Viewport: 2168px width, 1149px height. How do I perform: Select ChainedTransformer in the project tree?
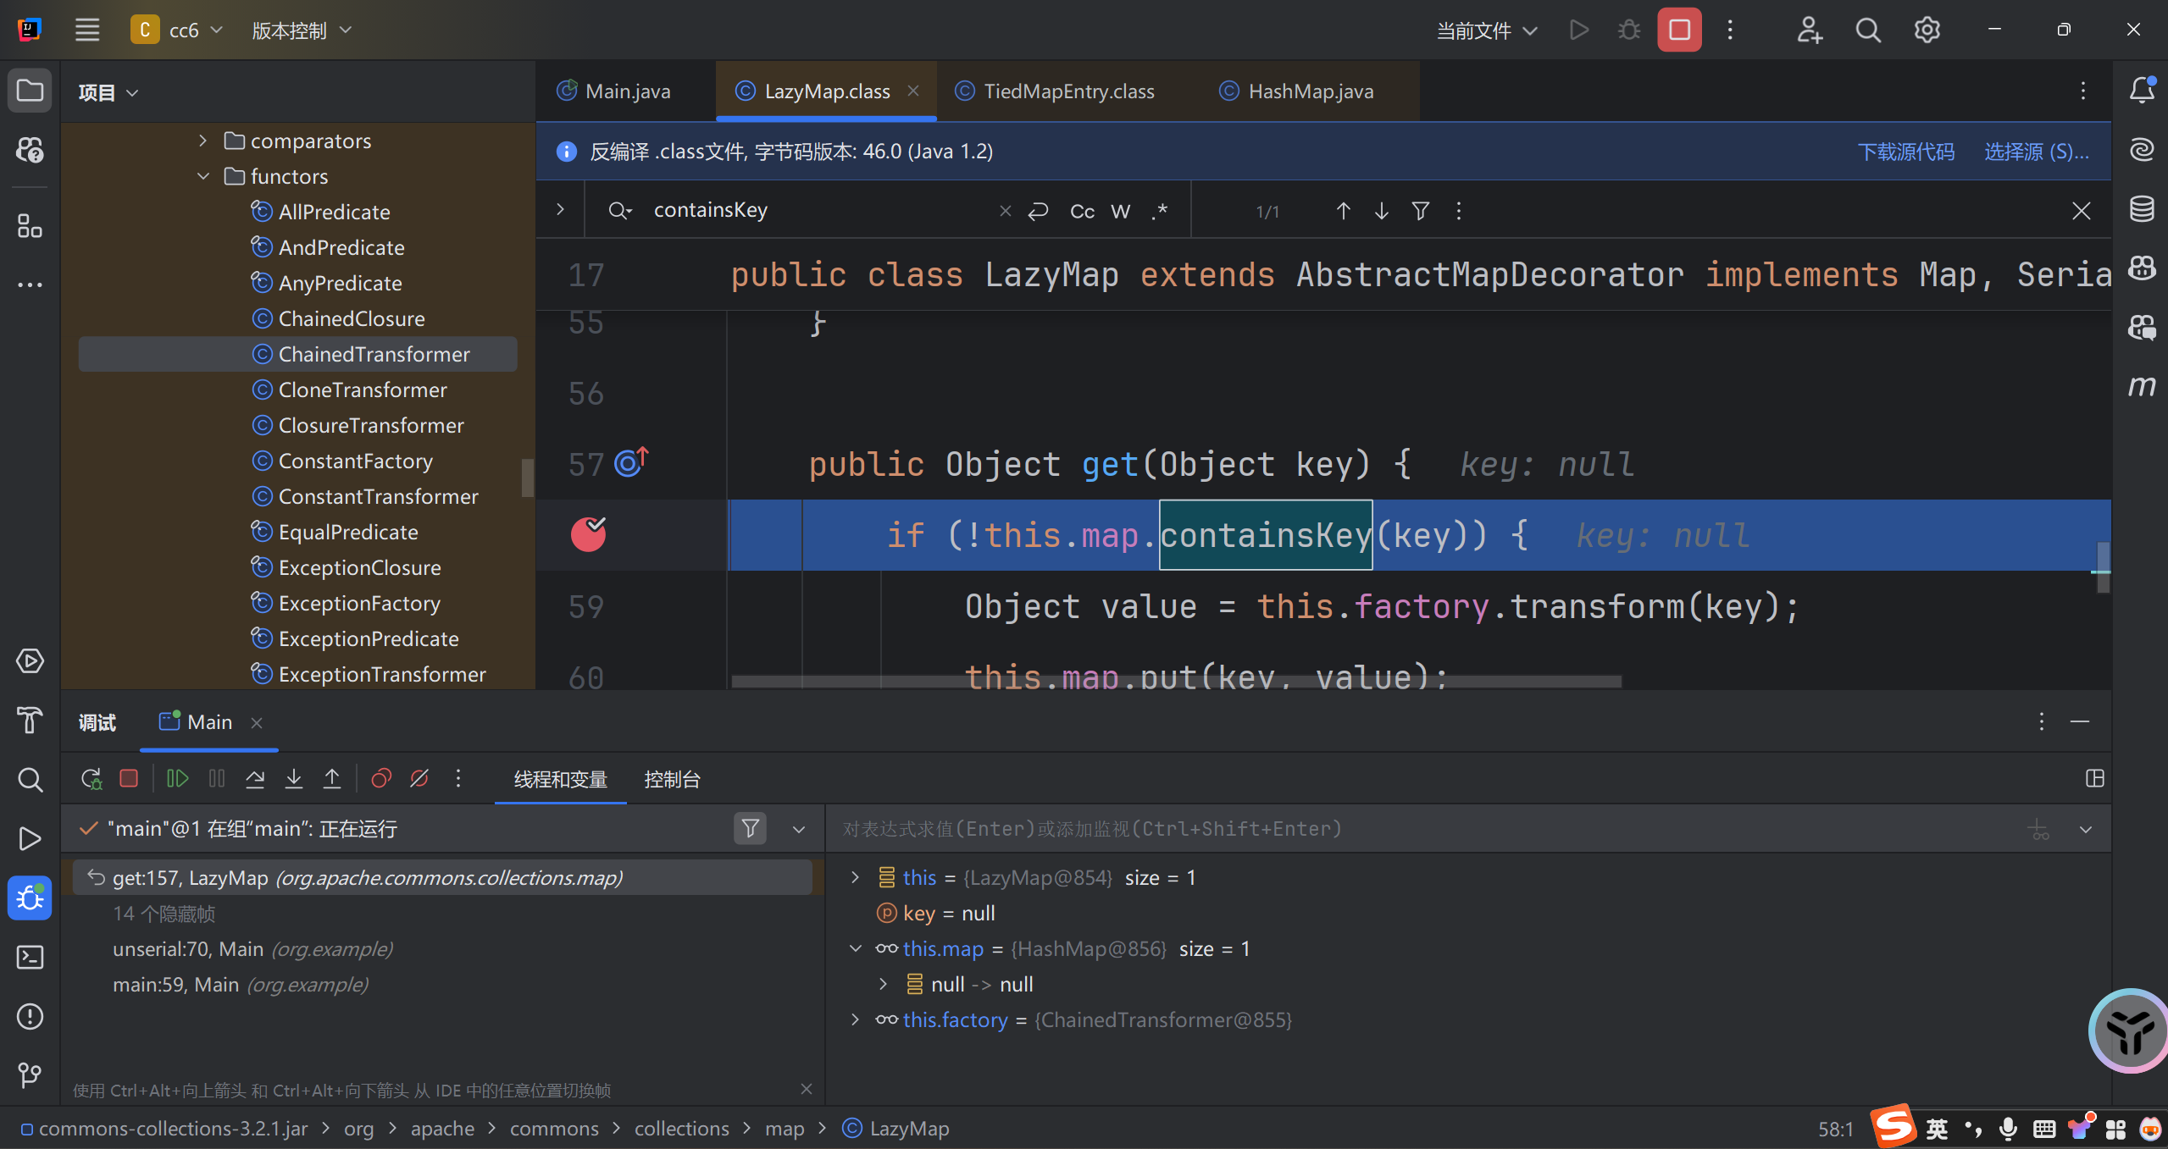click(374, 354)
